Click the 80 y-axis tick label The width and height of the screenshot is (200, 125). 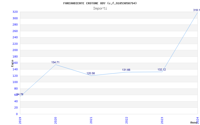point(16,88)
